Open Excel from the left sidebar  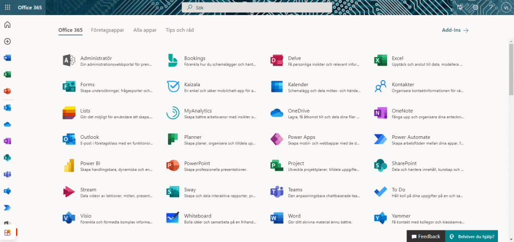pos(7,75)
